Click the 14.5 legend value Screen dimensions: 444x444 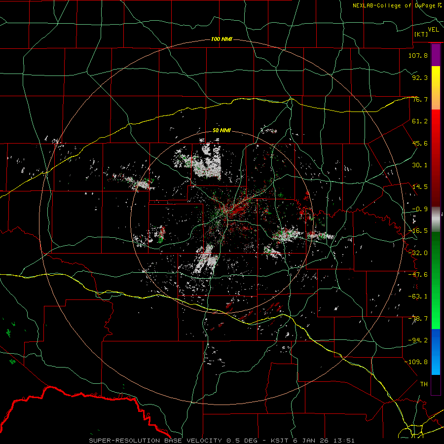point(420,187)
